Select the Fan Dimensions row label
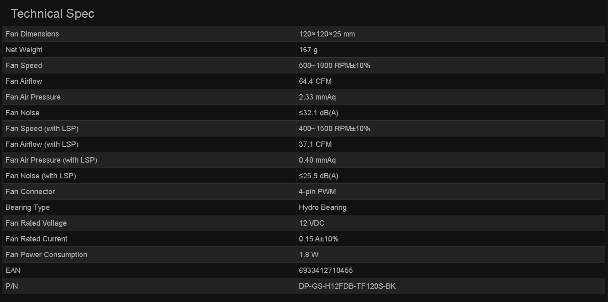Screen dimensions: 608x302 (x=32, y=34)
